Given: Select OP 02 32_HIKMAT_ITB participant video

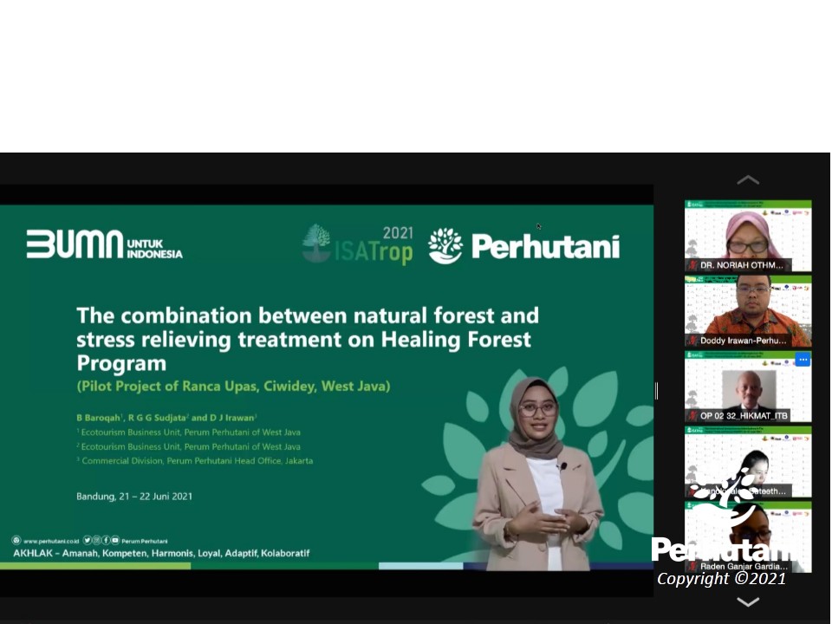Looking at the screenshot, I should tap(748, 386).
